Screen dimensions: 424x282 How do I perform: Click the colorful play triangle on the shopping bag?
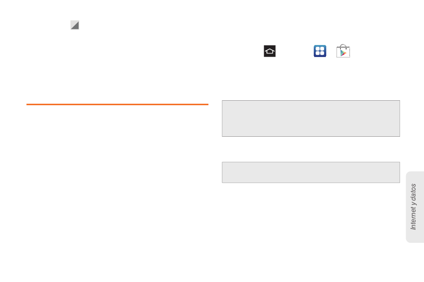tap(343, 53)
